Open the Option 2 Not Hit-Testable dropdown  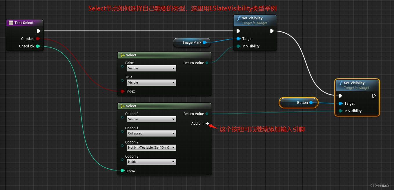(x=151, y=147)
